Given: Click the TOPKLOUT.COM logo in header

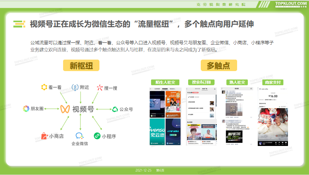Looking at the screenshot, I should (x=291, y=4).
